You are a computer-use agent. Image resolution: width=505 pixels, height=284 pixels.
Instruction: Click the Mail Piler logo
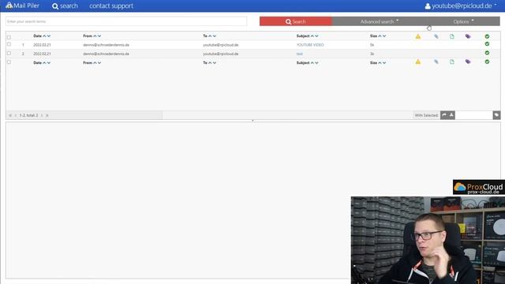coord(23,6)
